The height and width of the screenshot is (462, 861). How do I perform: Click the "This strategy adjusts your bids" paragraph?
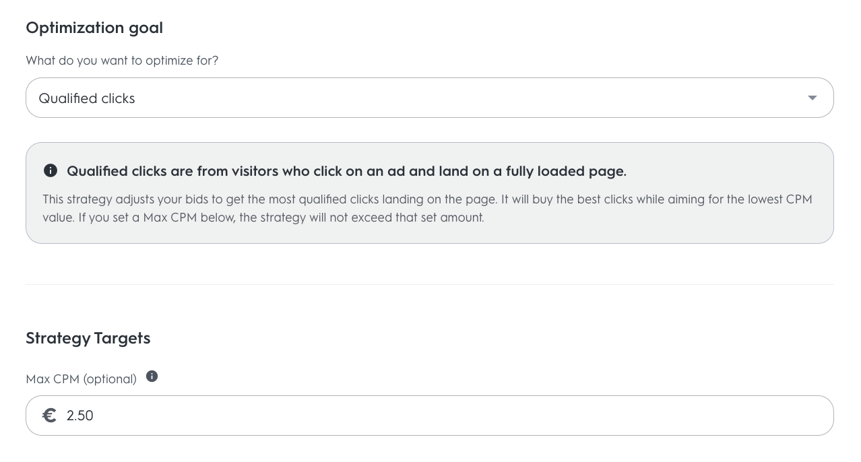click(269, 199)
